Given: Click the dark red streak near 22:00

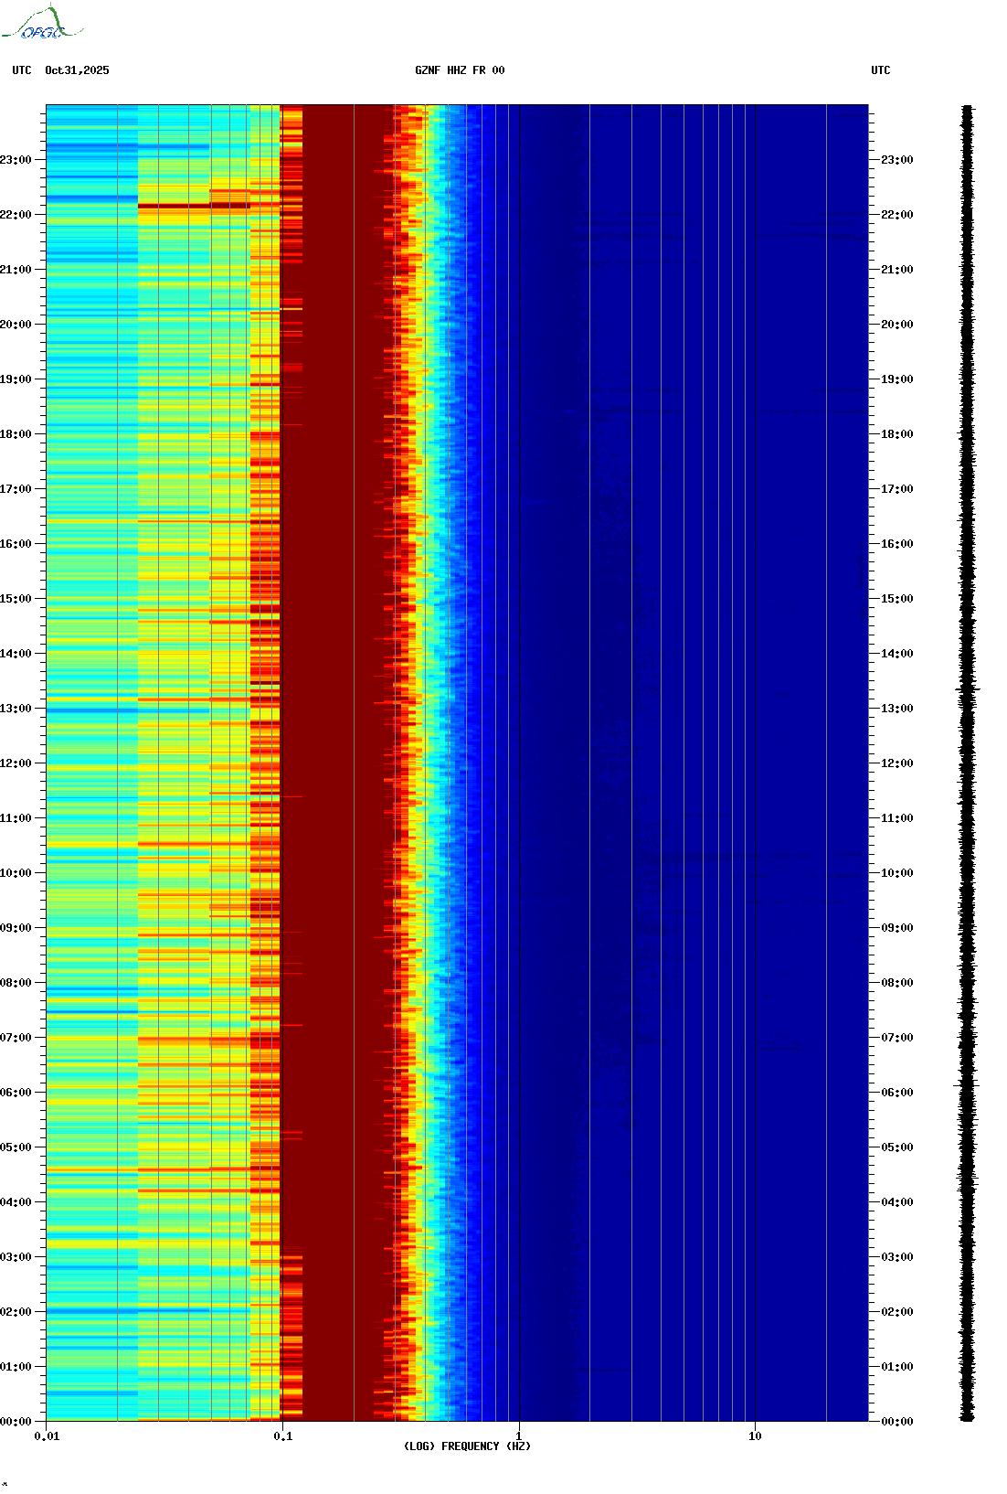Looking at the screenshot, I should click(194, 206).
